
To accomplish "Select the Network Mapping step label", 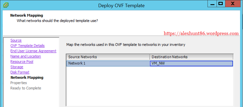I will pyautogui.click(x=27, y=78).
